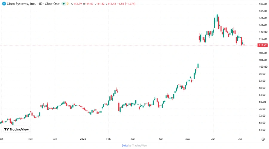This screenshot has height=149, width=269.
Task: Click the May time axis label
Action: click(x=187, y=139)
